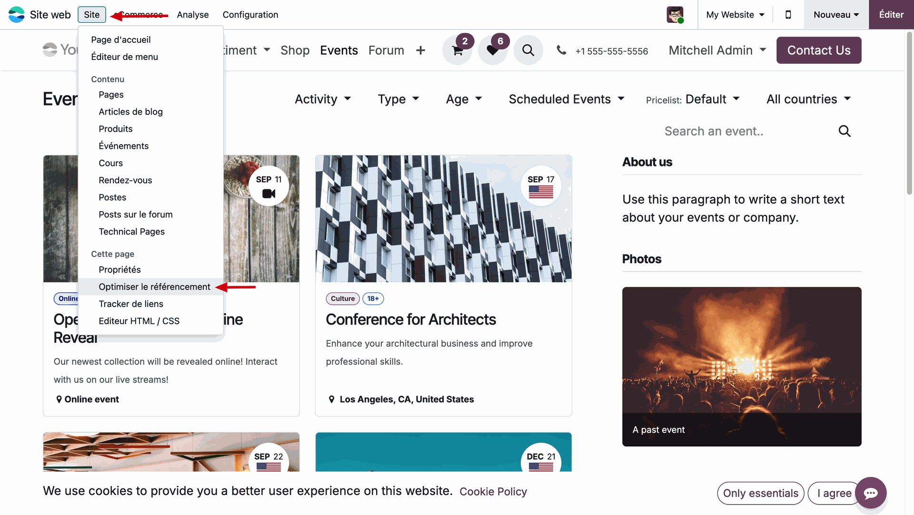Click Mitchell Admin avatar in top bar
Screen dimensions: 914x515
coord(675,15)
